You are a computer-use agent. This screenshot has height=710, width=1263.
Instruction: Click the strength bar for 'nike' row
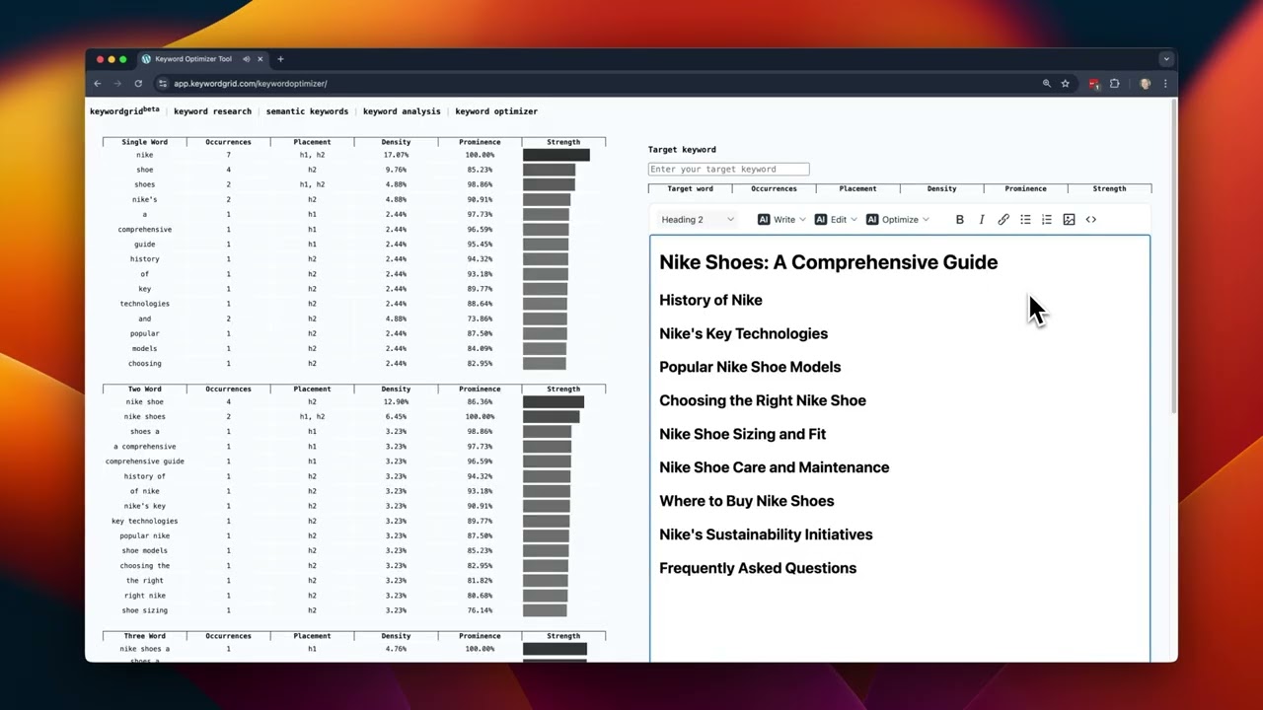click(556, 155)
